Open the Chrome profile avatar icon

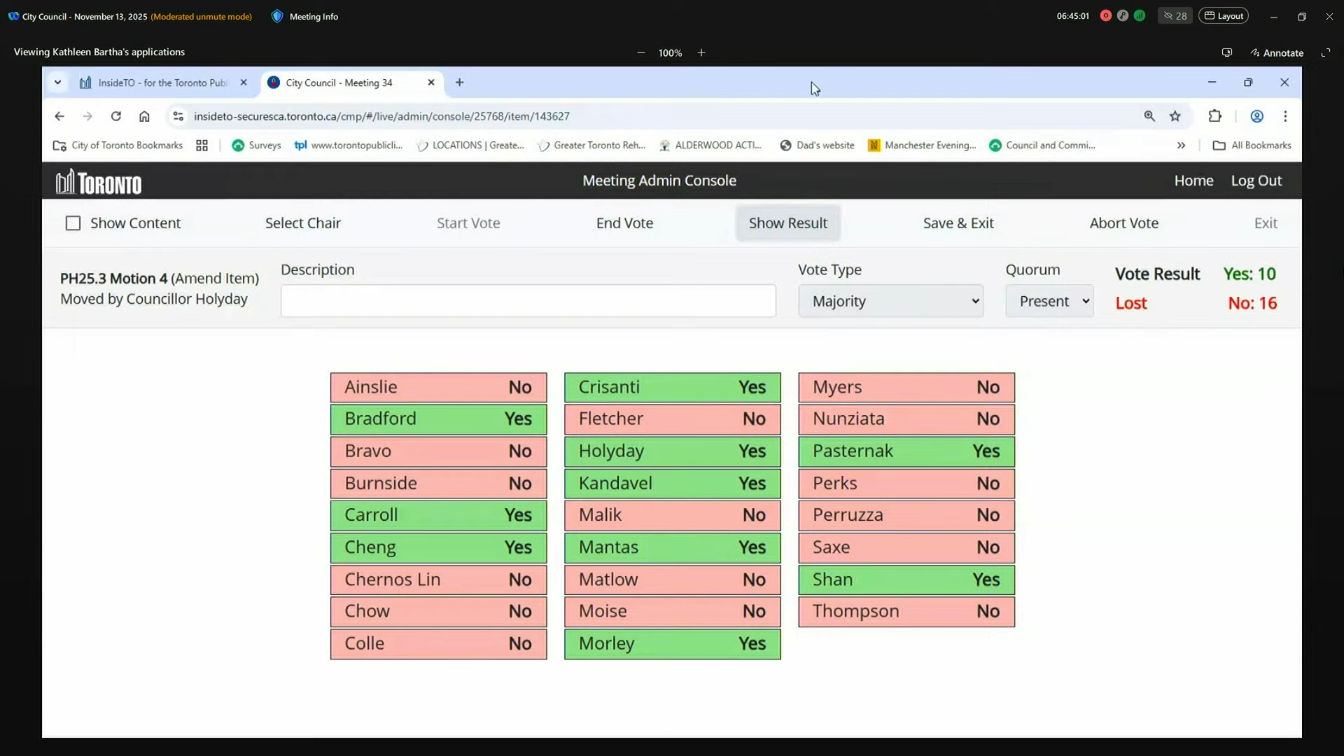click(x=1257, y=116)
